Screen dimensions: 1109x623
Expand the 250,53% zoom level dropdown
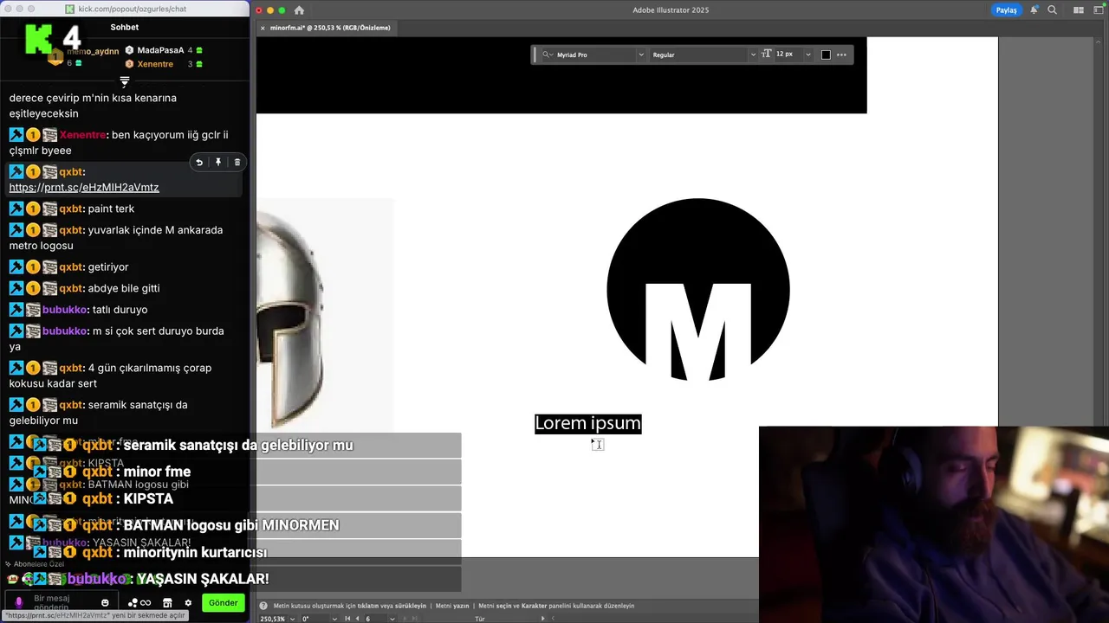pyautogui.click(x=293, y=619)
